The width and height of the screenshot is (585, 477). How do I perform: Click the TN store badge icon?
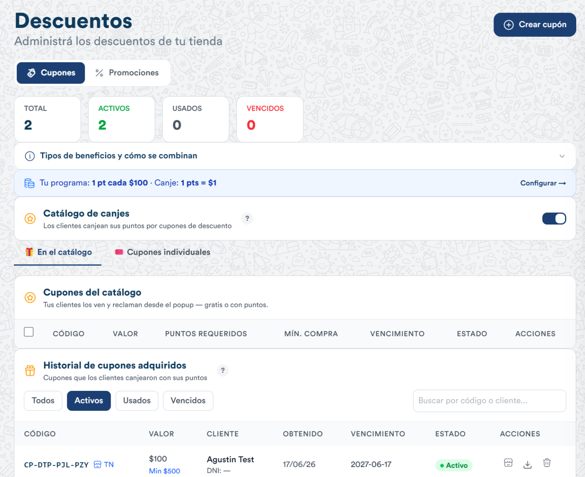tap(97, 464)
